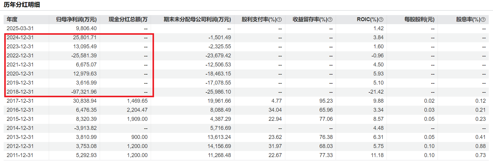Click the 2017-12-31 date cell
This screenshot has height=164, width=493.
click(20, 101)
